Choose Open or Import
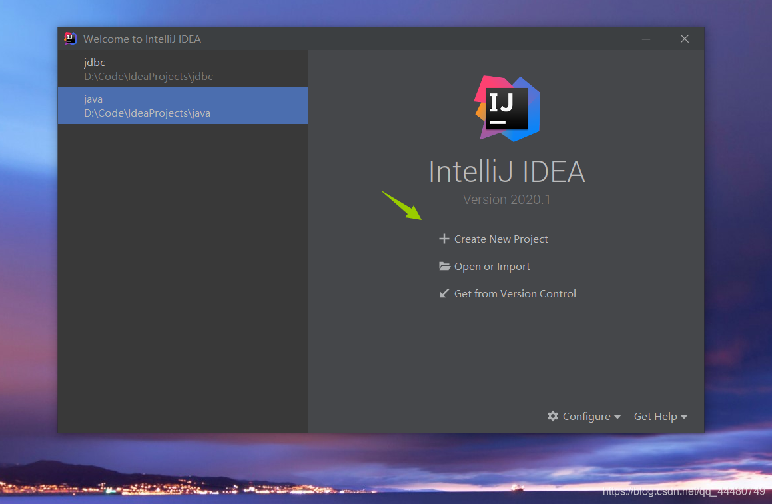 tap(492, 267)
